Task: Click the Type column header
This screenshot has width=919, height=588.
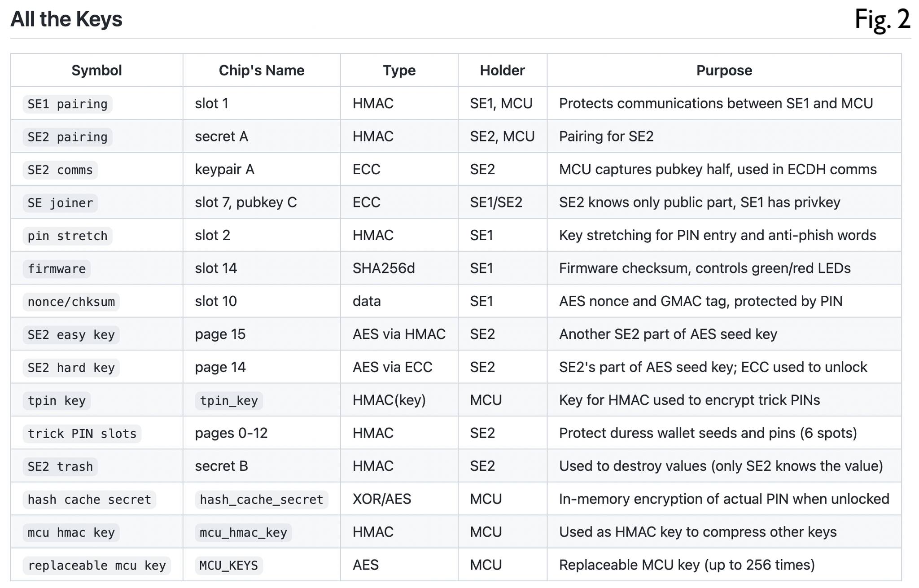Action: (x=398, y=70)
